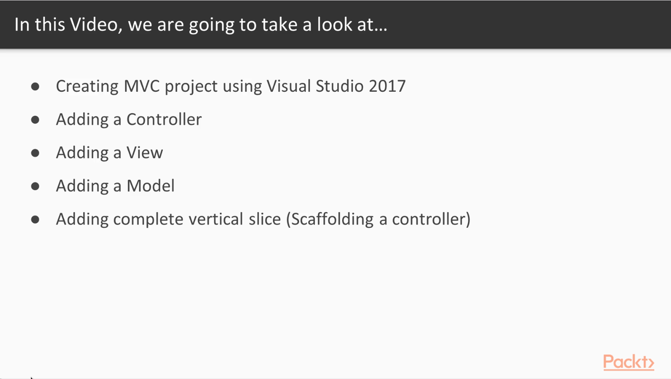Click the bullet beside Adding a View

click(35, 153)
